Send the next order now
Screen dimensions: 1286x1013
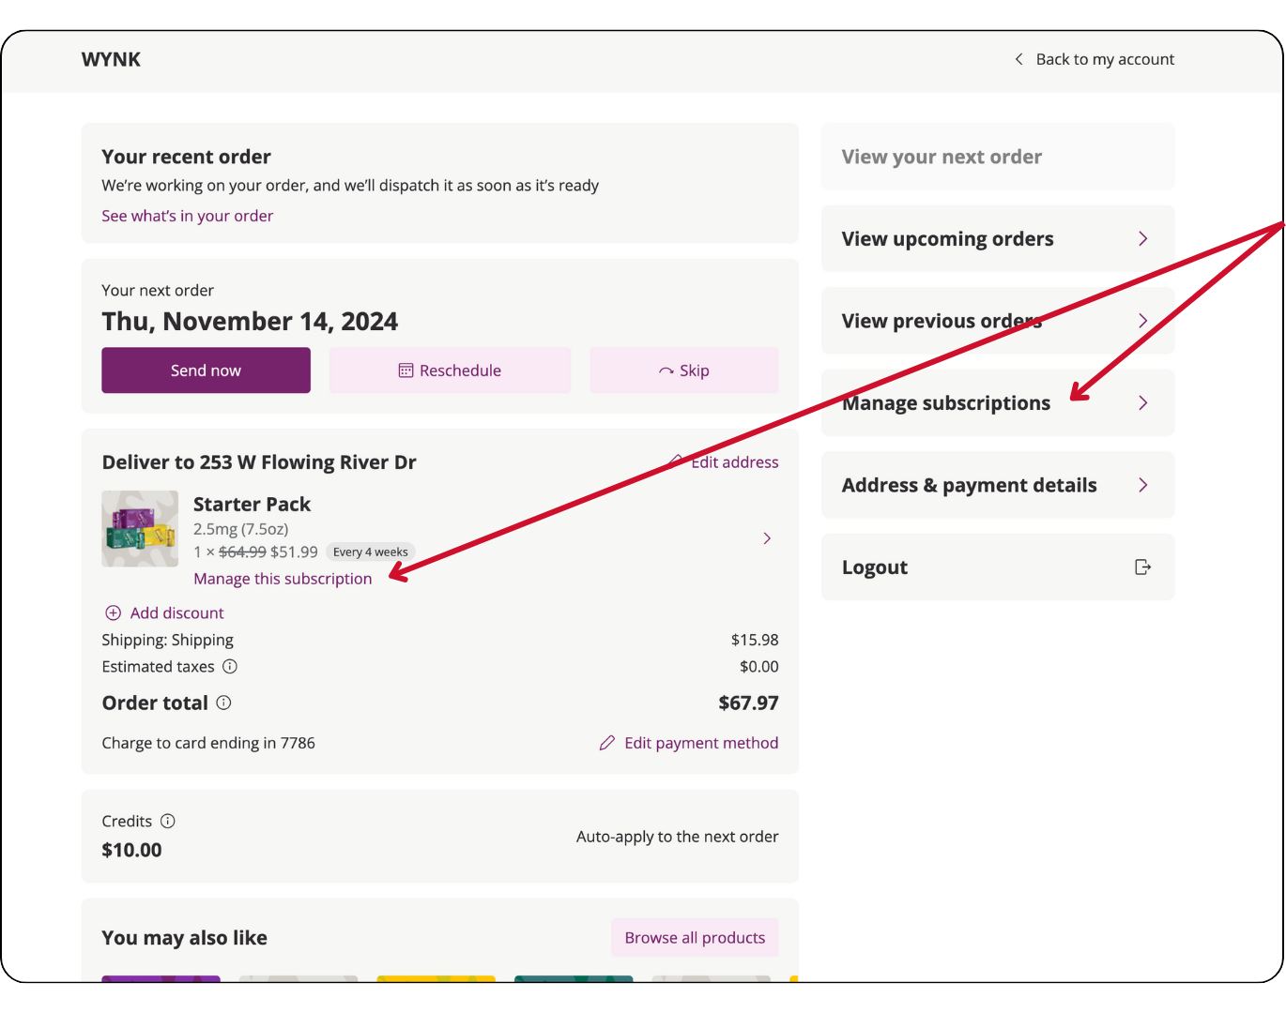pos(206,370)
